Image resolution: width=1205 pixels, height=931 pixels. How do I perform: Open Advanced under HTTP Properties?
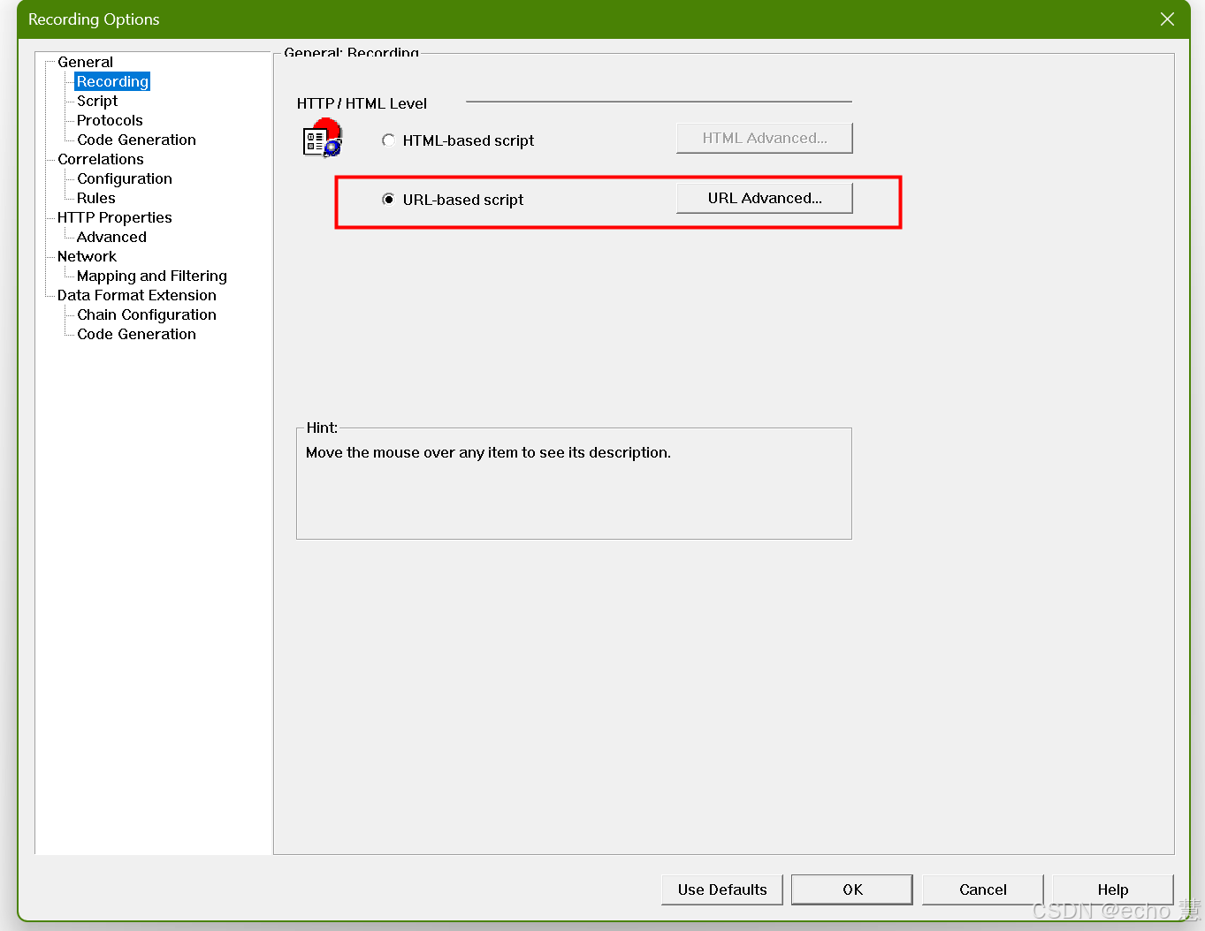111,237
